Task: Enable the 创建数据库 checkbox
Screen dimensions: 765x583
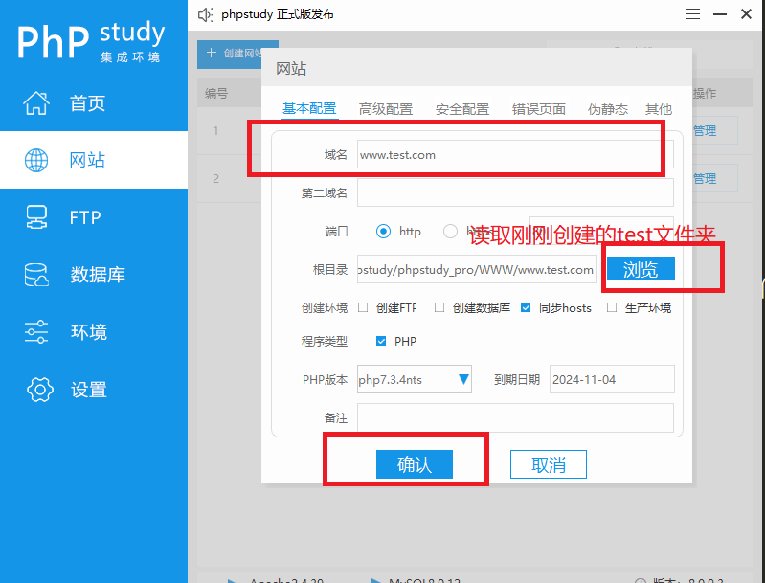Action: coord(439,307)
